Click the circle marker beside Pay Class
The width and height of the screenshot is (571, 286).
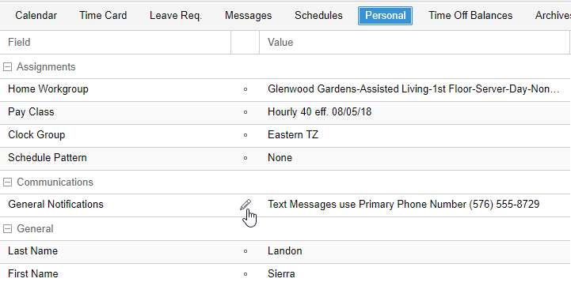[x=246, y=112]
